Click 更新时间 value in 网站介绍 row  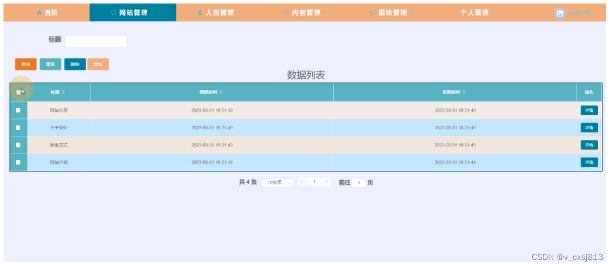pyautogui.click(x=455, y=162)
